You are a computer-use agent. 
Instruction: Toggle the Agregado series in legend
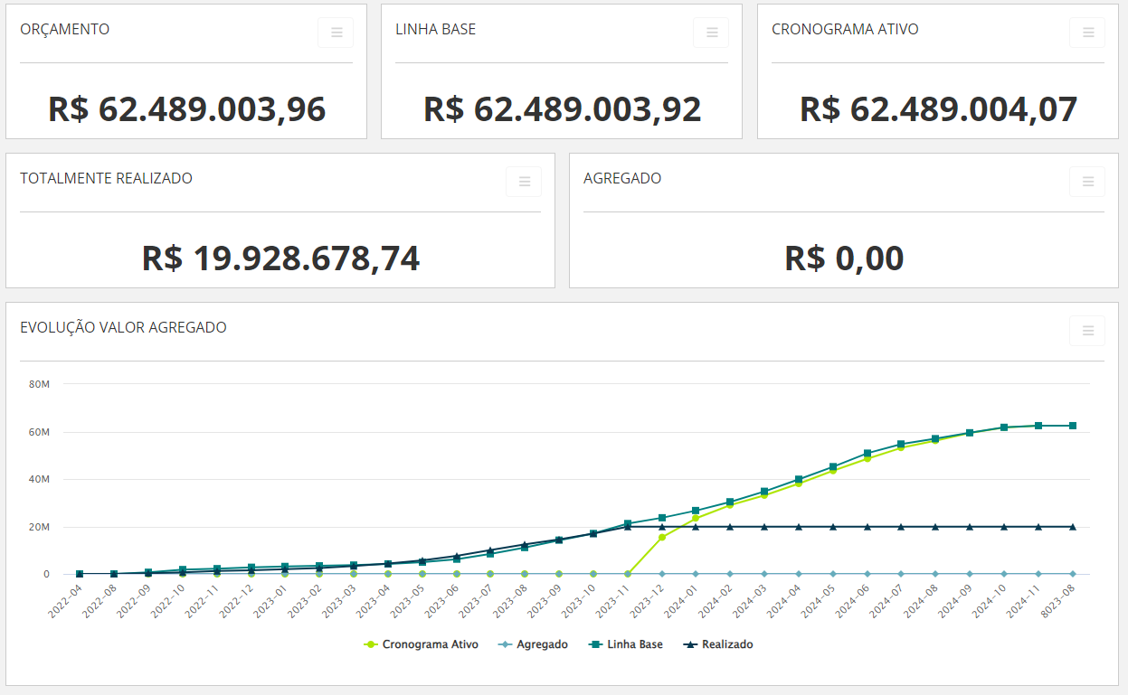[x=536, y=644]
